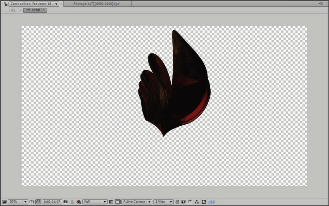This screenshot has width=329, height=206.
Task: Take a snapshot with the camera icon
Action: 66,202
